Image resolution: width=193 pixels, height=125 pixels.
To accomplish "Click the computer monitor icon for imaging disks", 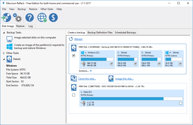I will [x=10, y=39].
